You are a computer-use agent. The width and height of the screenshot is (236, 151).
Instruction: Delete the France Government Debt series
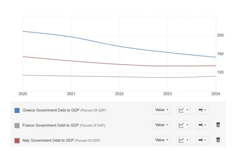coord(218,125)
